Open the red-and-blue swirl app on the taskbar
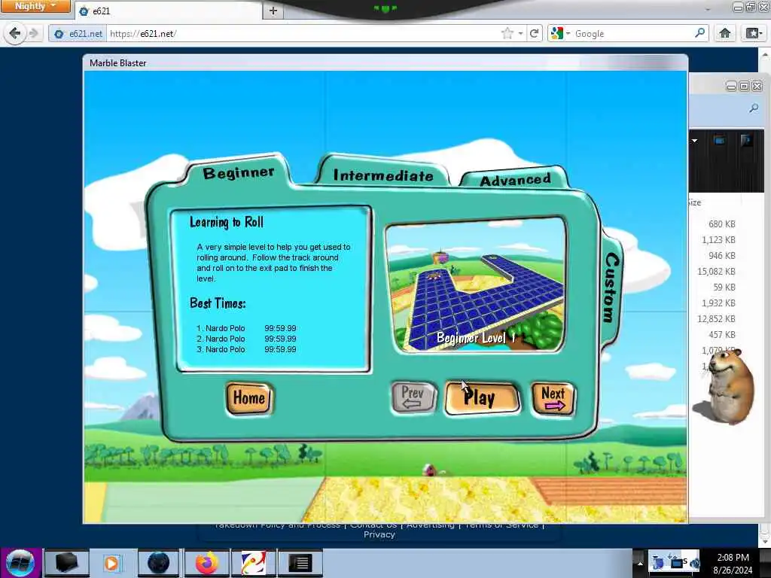771x578 pixels. 253,563
